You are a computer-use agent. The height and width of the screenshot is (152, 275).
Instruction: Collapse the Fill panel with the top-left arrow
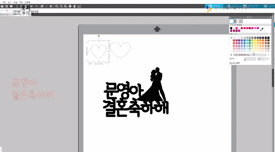point(230,17)
